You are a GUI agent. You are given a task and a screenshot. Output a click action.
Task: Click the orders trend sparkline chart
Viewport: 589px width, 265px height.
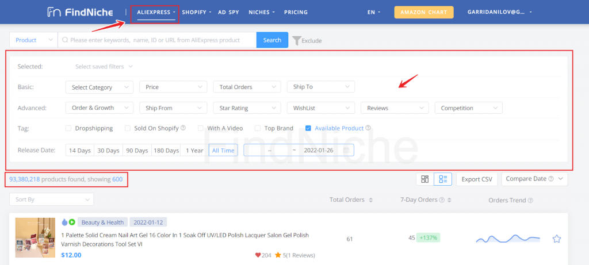point(508,239)
